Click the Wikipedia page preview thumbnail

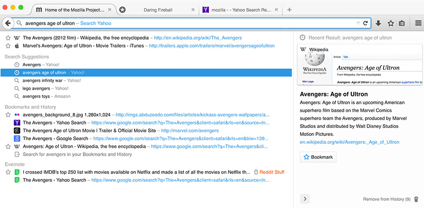tap(360, 65)
